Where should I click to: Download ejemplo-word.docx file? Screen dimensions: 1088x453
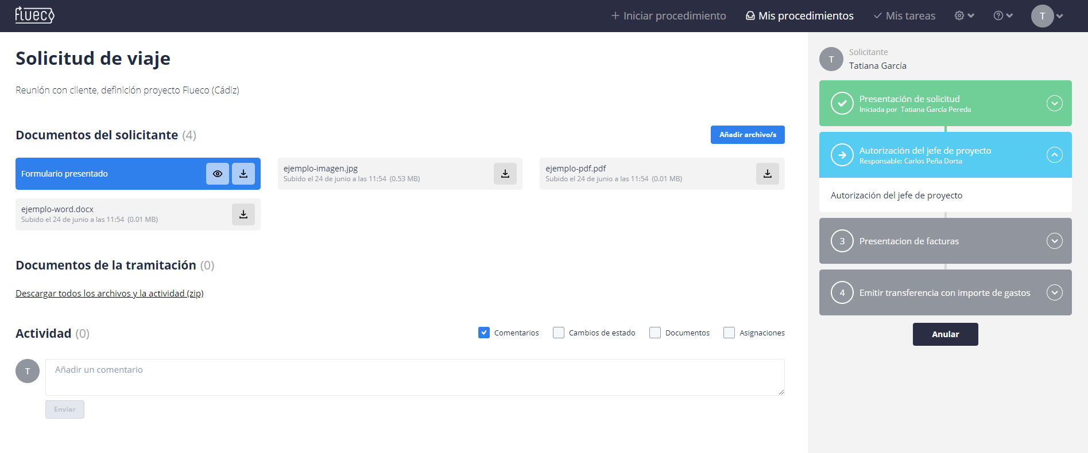coord(243,214)
